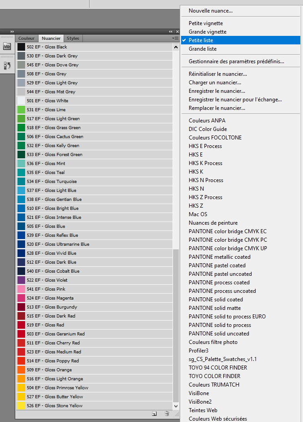The height and width of the screenshot is (422, 303).
Task: Load the DIC Color Guide library
Action: click(208, 129)
